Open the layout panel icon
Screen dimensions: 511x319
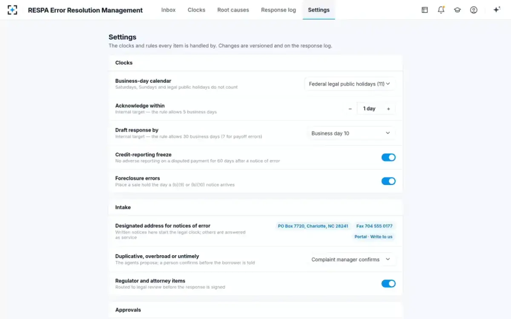(x=425, y=10)
